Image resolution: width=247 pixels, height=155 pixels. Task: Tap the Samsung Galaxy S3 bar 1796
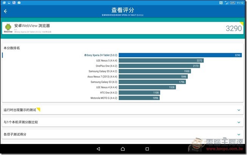click(152, 82)
